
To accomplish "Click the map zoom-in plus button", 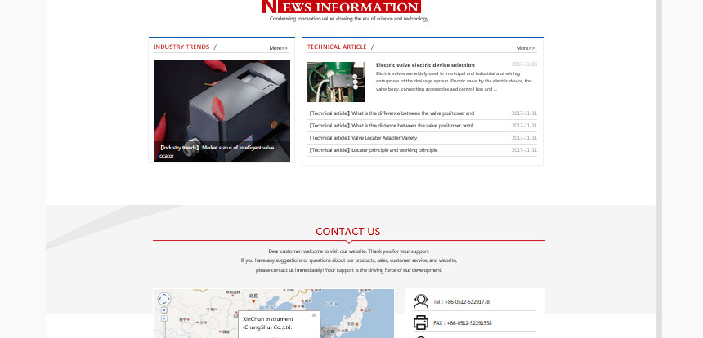I will (x=164, y=309).
